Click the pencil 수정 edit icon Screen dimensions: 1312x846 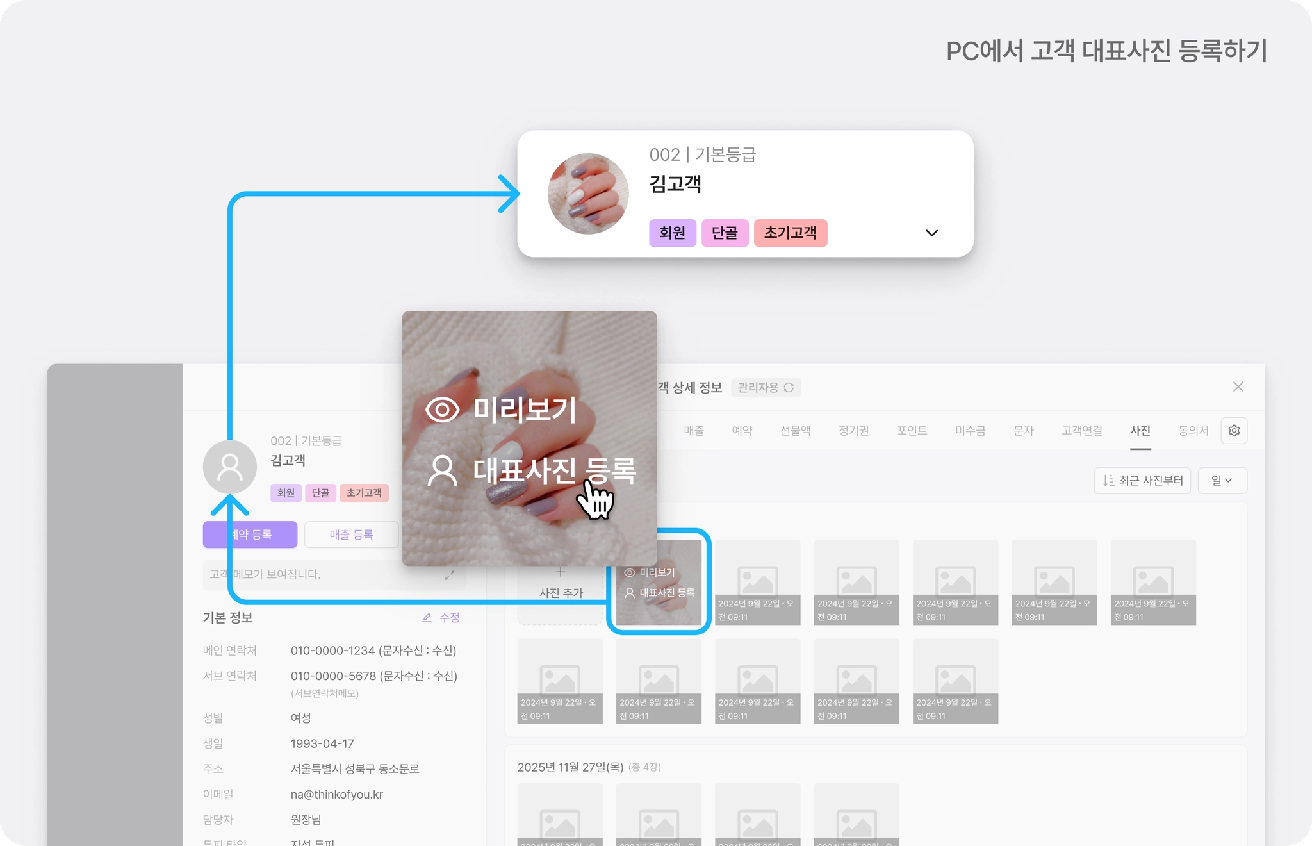pos(427,617)
